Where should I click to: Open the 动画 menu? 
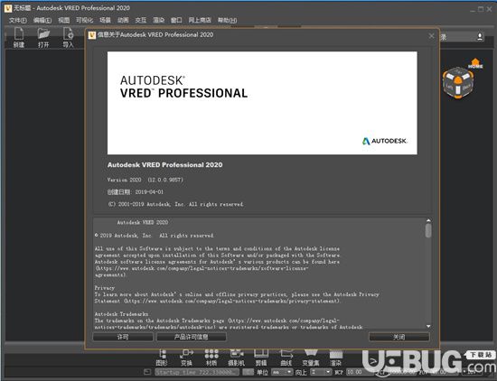click(x=123, y=20)
